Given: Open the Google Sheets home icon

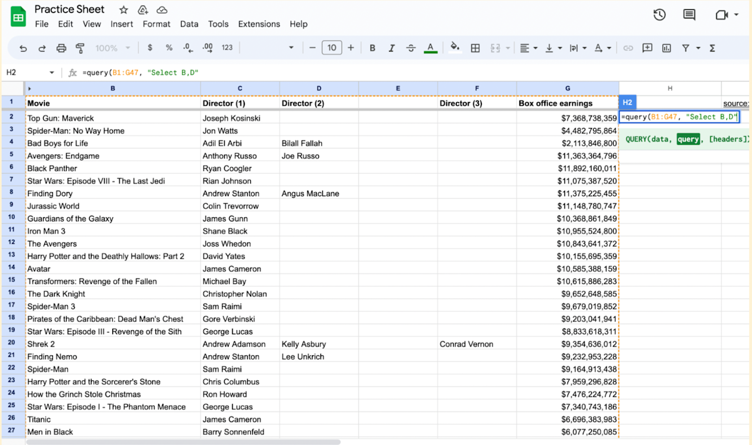Looking at the screenshot, I should 19,17.
